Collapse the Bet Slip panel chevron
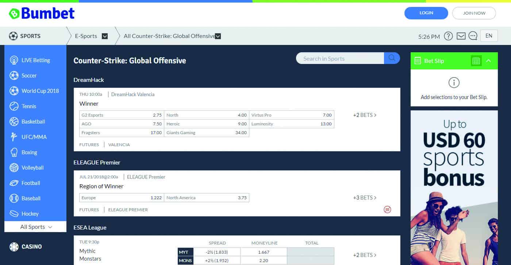This screenshot has height=265, width=511. click(489, 61)
